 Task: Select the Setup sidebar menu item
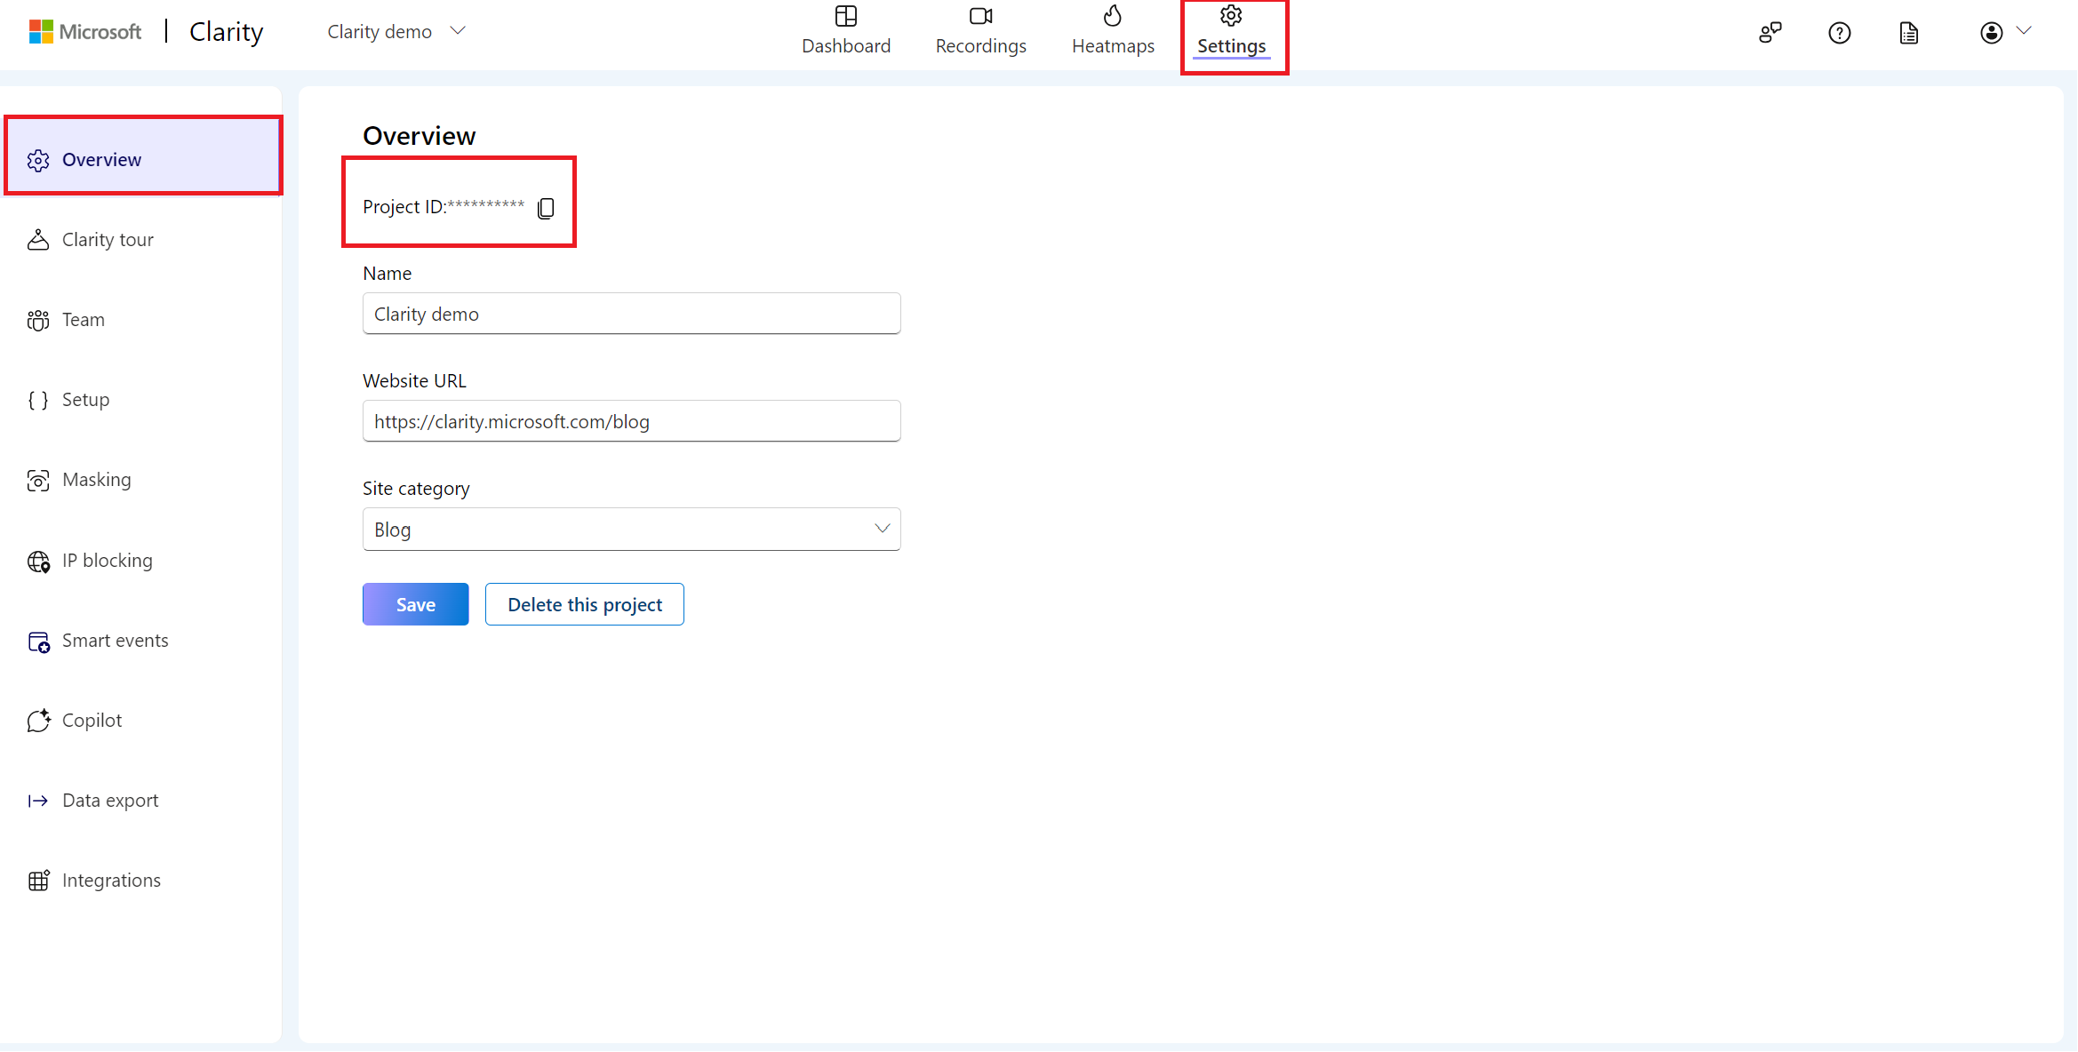point(84,399)
